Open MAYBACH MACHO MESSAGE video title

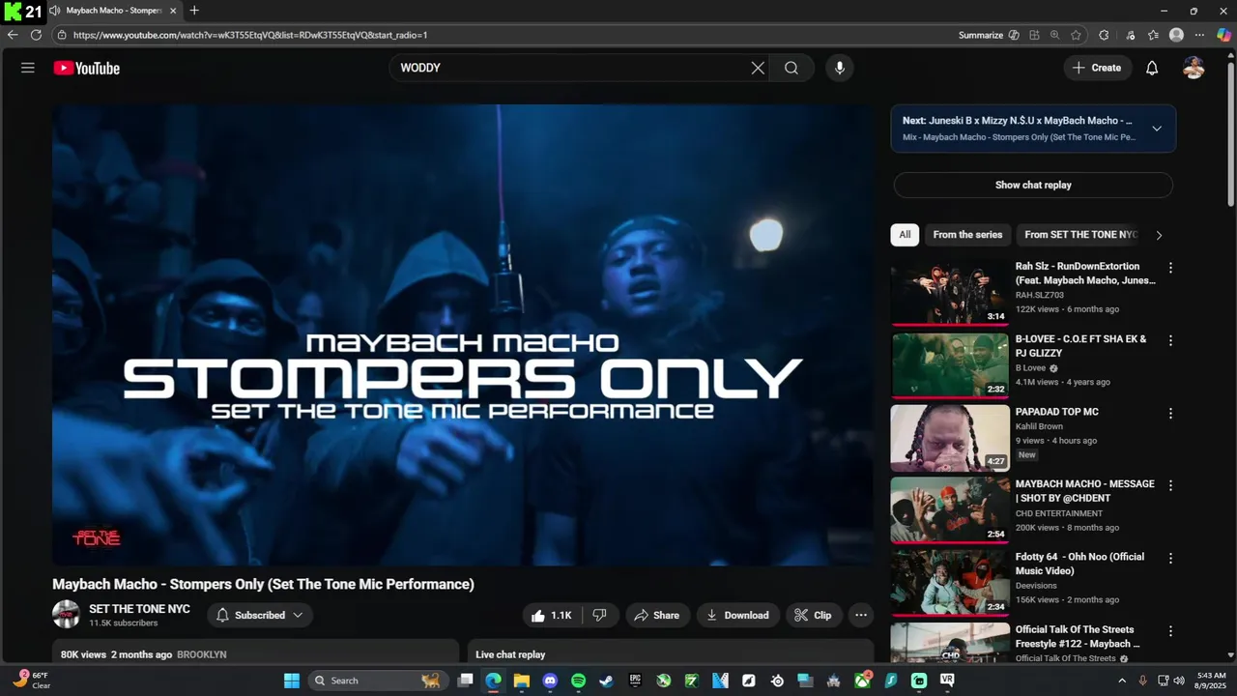[1084, 491]
